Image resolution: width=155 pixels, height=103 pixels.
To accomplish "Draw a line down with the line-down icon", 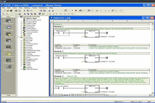I will click(50, 14).
